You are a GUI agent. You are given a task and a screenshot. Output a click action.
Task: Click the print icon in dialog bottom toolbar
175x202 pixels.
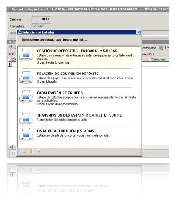(23, 151)
